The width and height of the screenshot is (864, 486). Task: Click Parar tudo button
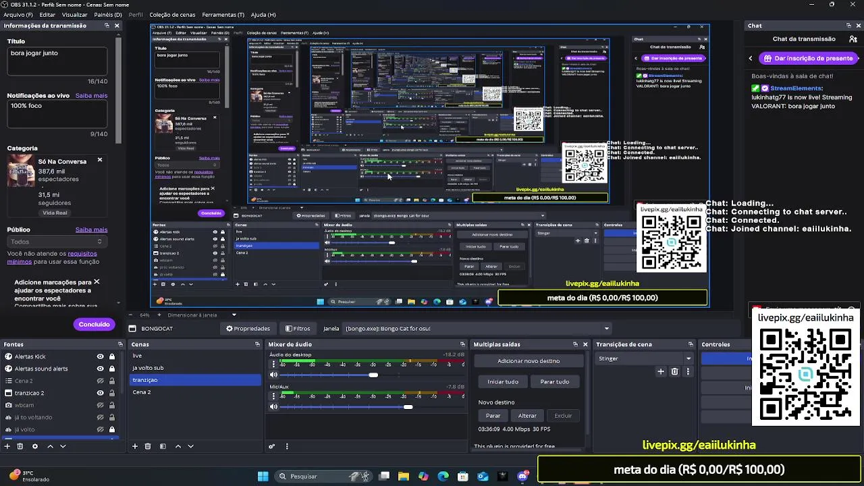point(554,381)
